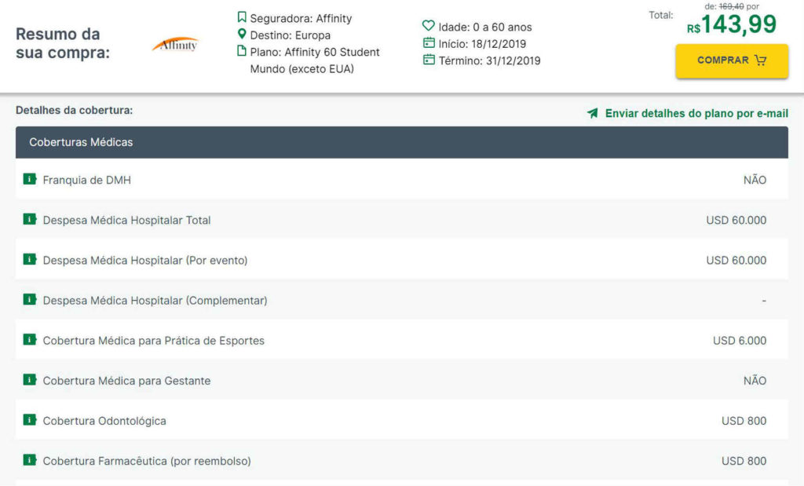This screenshot has height=486, width=804.
Task: Select the Franquia de DMH label
Action: point(86,180)
